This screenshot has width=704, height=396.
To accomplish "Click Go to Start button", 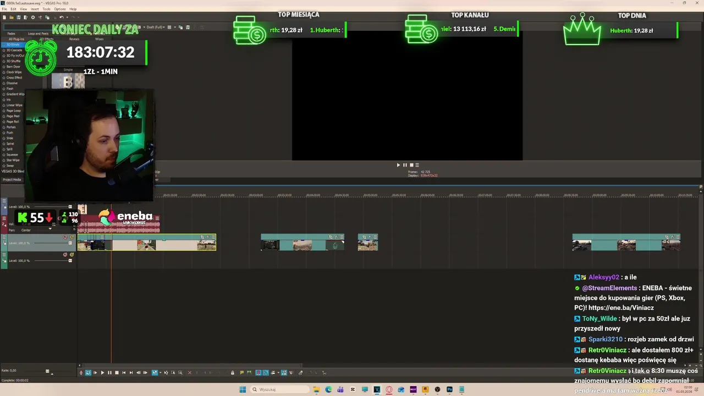I will tap(124, 372).
